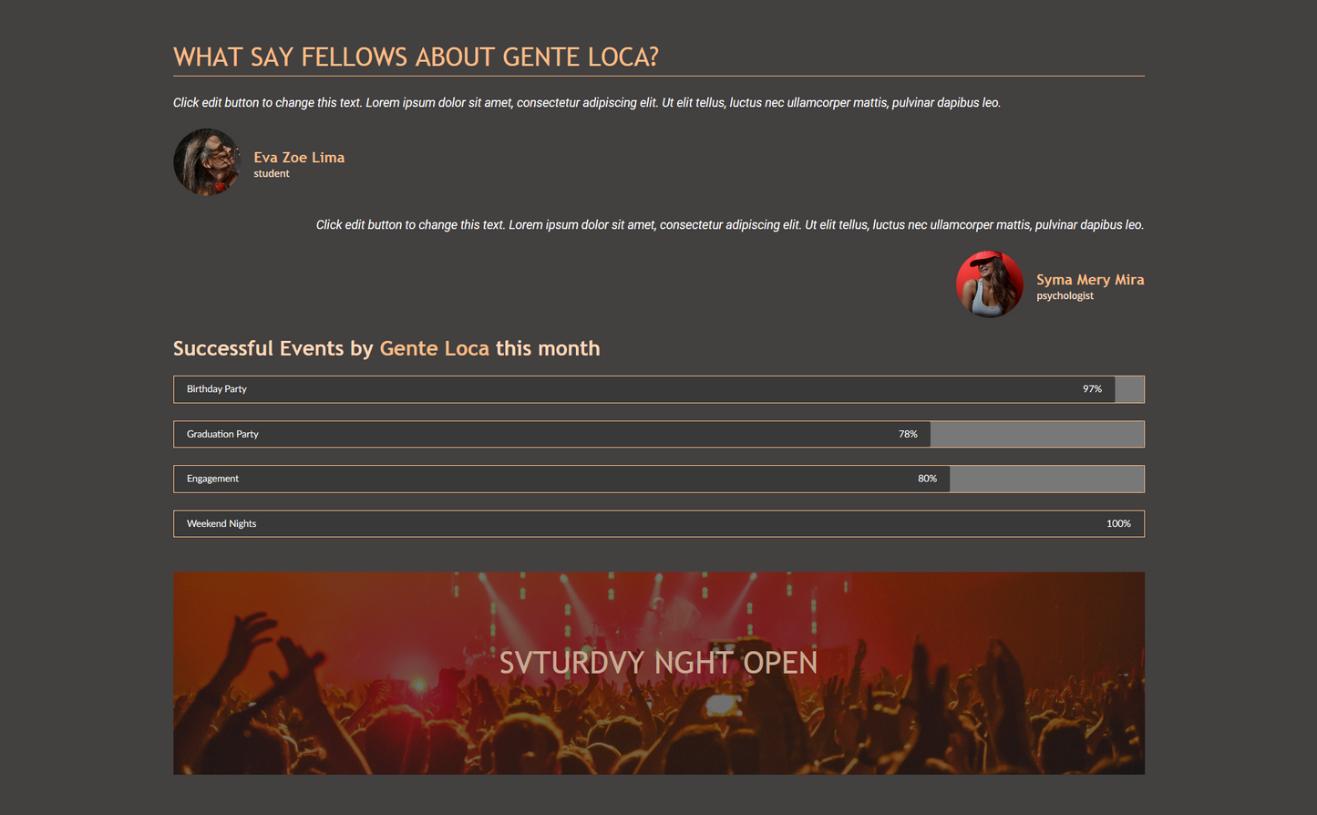Select the name Eva Zoe Lima
1317x815 pixels.
[x=299, y=158]
